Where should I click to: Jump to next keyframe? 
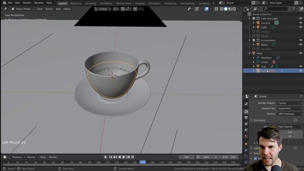point(128,157)
